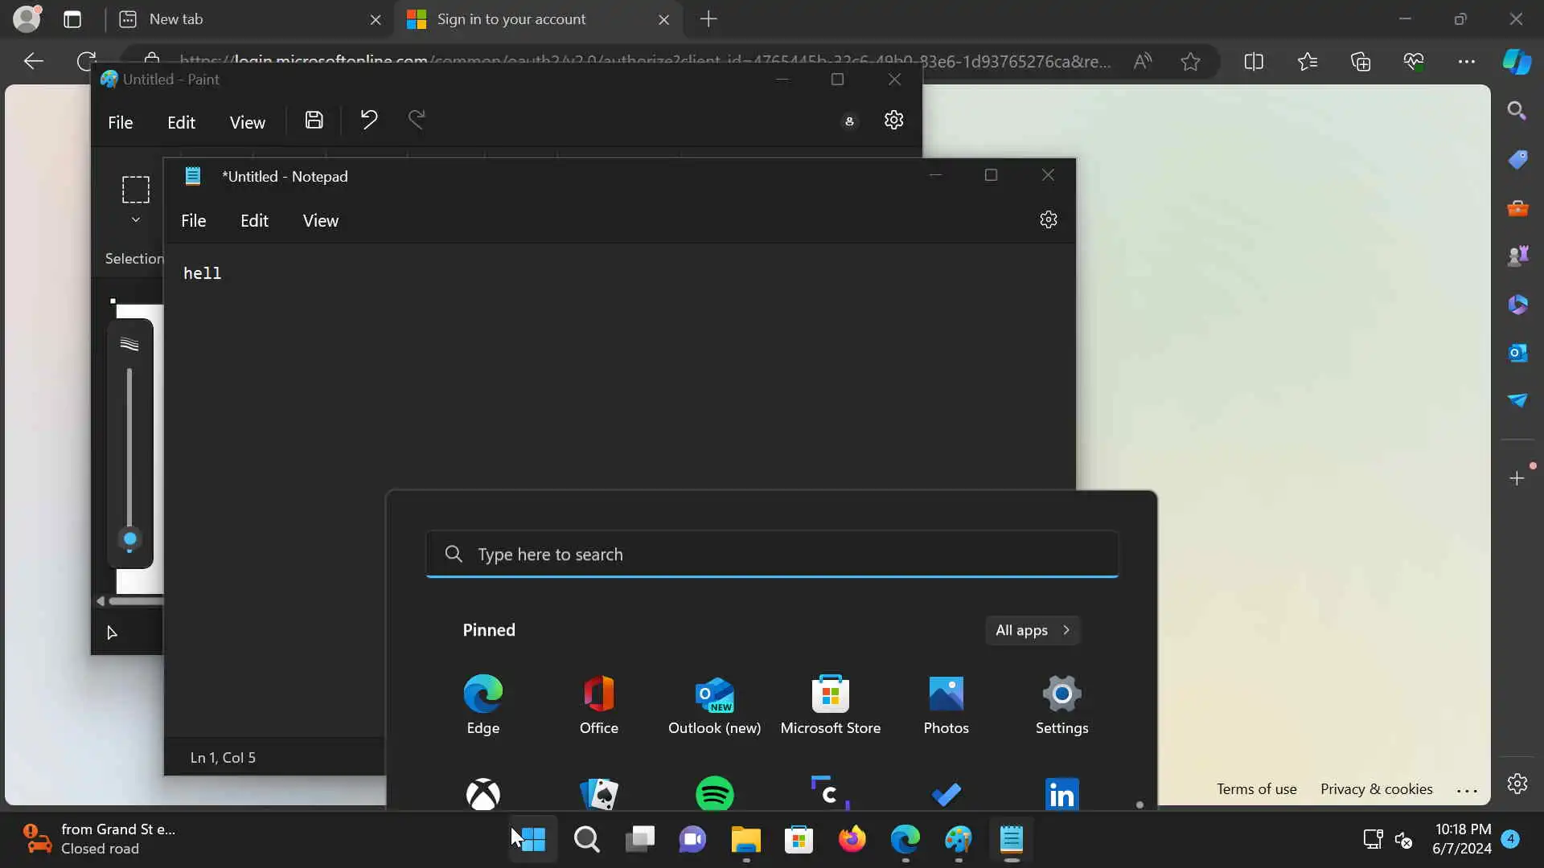
Task: Open Notepad Edit menu
Action: [254, 220]
